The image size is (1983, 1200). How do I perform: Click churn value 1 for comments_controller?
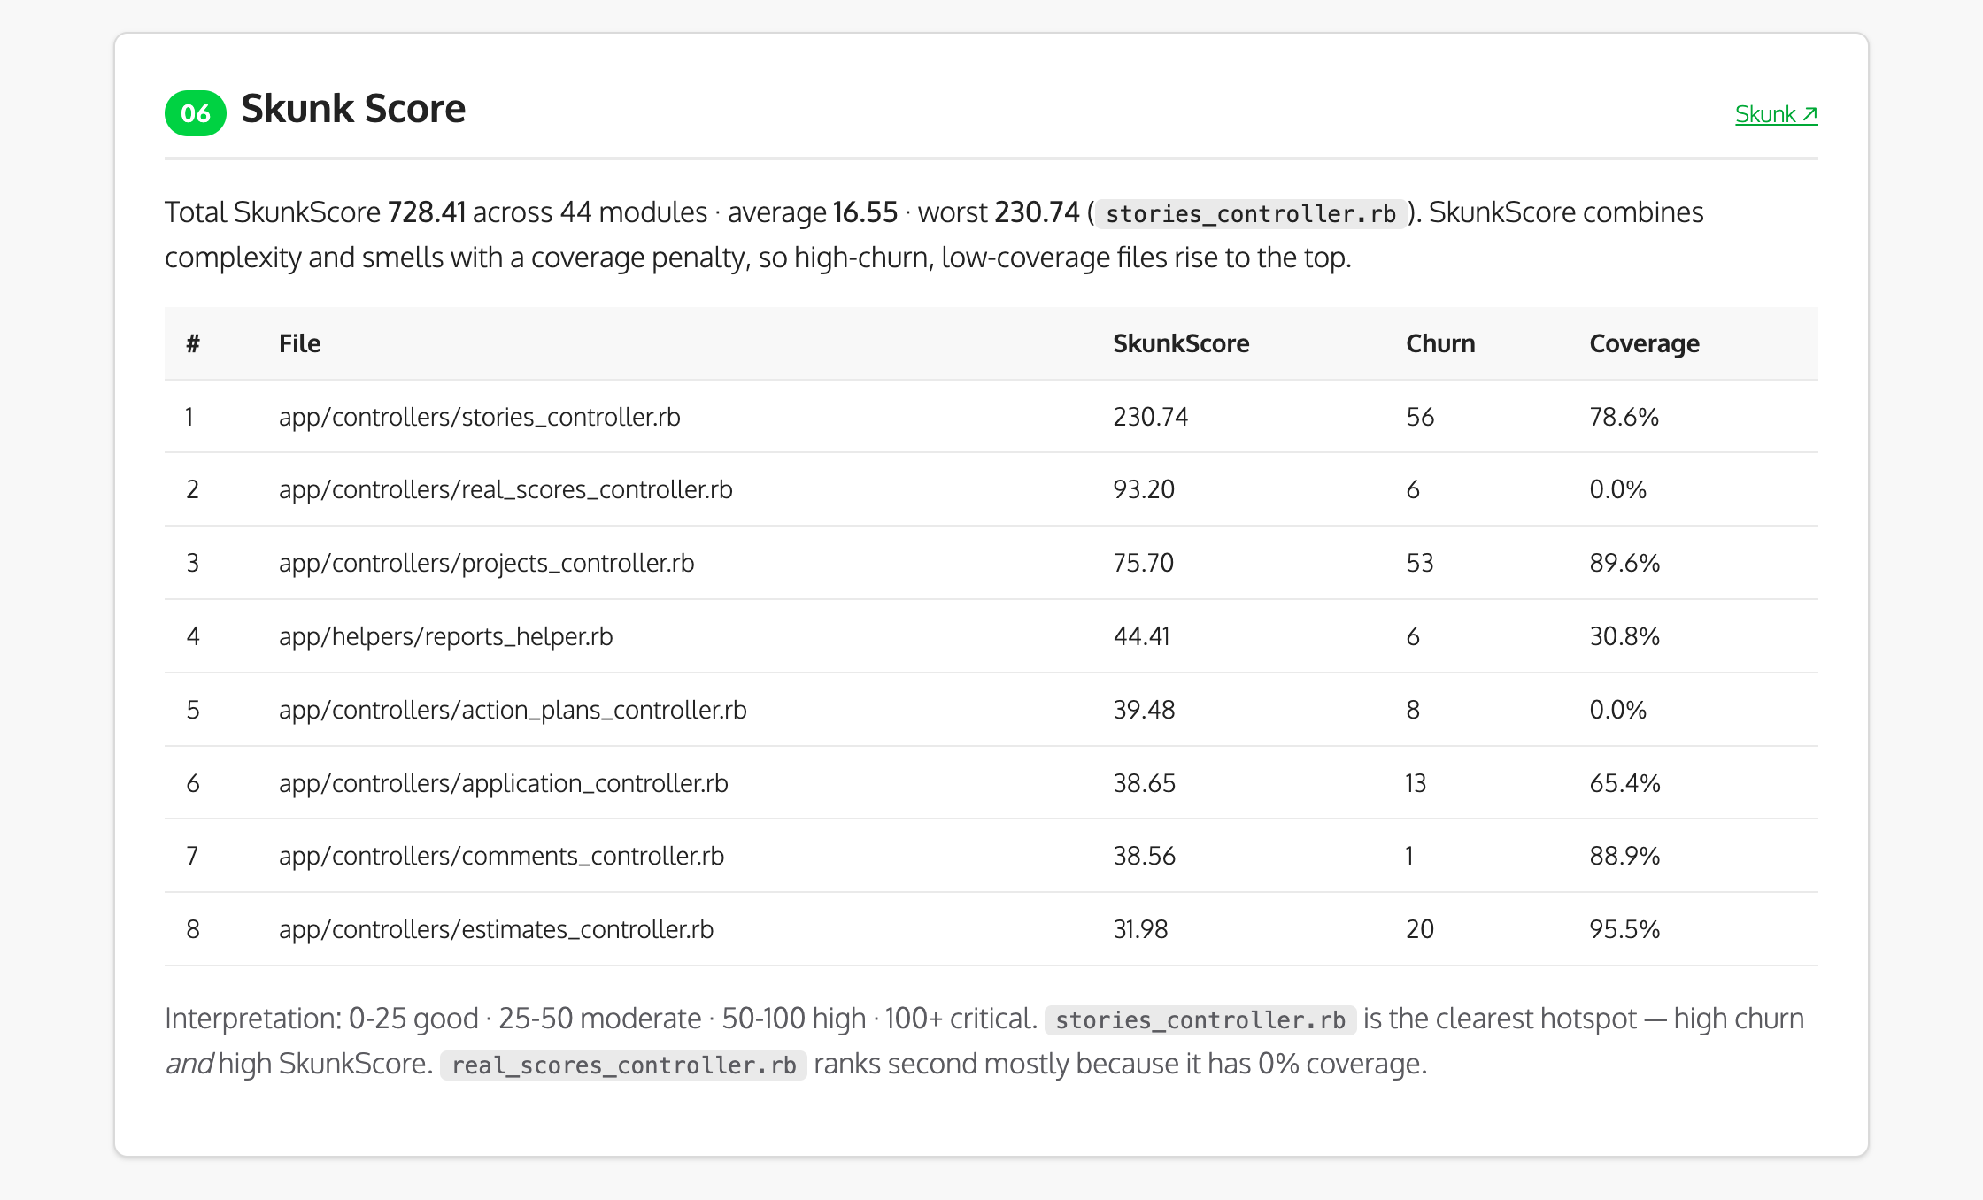[x=1409, y=856]
